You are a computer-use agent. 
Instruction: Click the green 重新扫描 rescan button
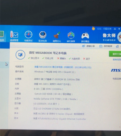(115, 54)
